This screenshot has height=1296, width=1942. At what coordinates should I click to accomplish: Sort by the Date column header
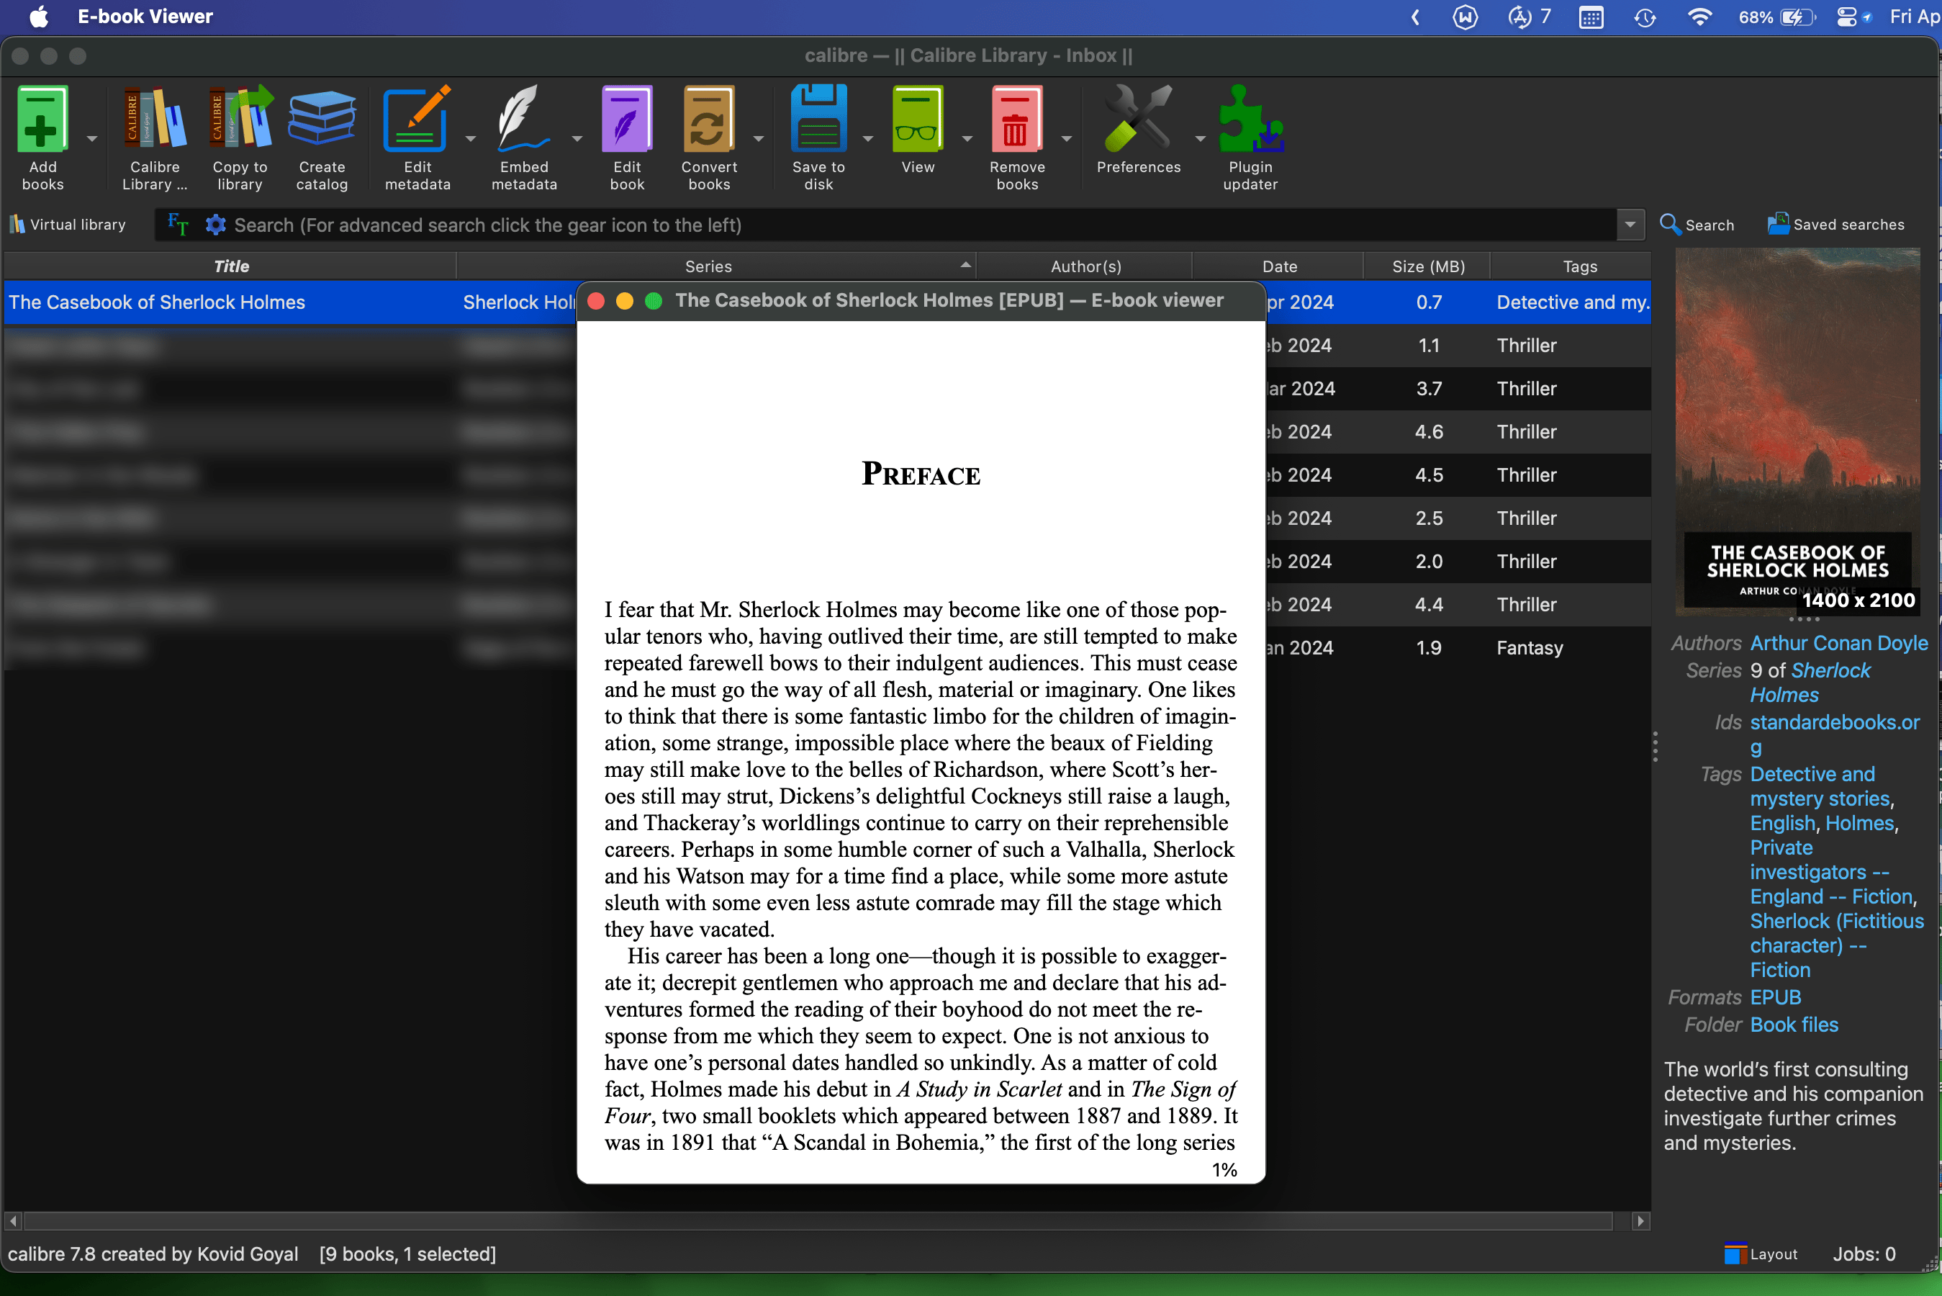(1278, 266)
